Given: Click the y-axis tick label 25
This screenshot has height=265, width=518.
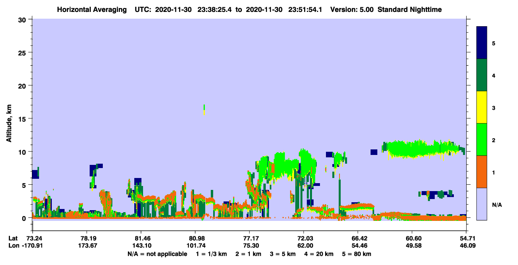Looking at the screenshot, I should (23, 52).
